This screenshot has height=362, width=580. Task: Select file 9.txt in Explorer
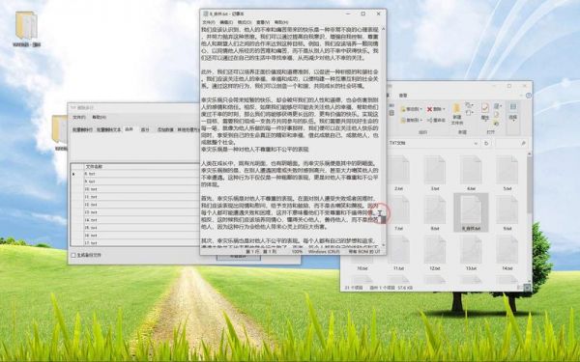point(507,213)
